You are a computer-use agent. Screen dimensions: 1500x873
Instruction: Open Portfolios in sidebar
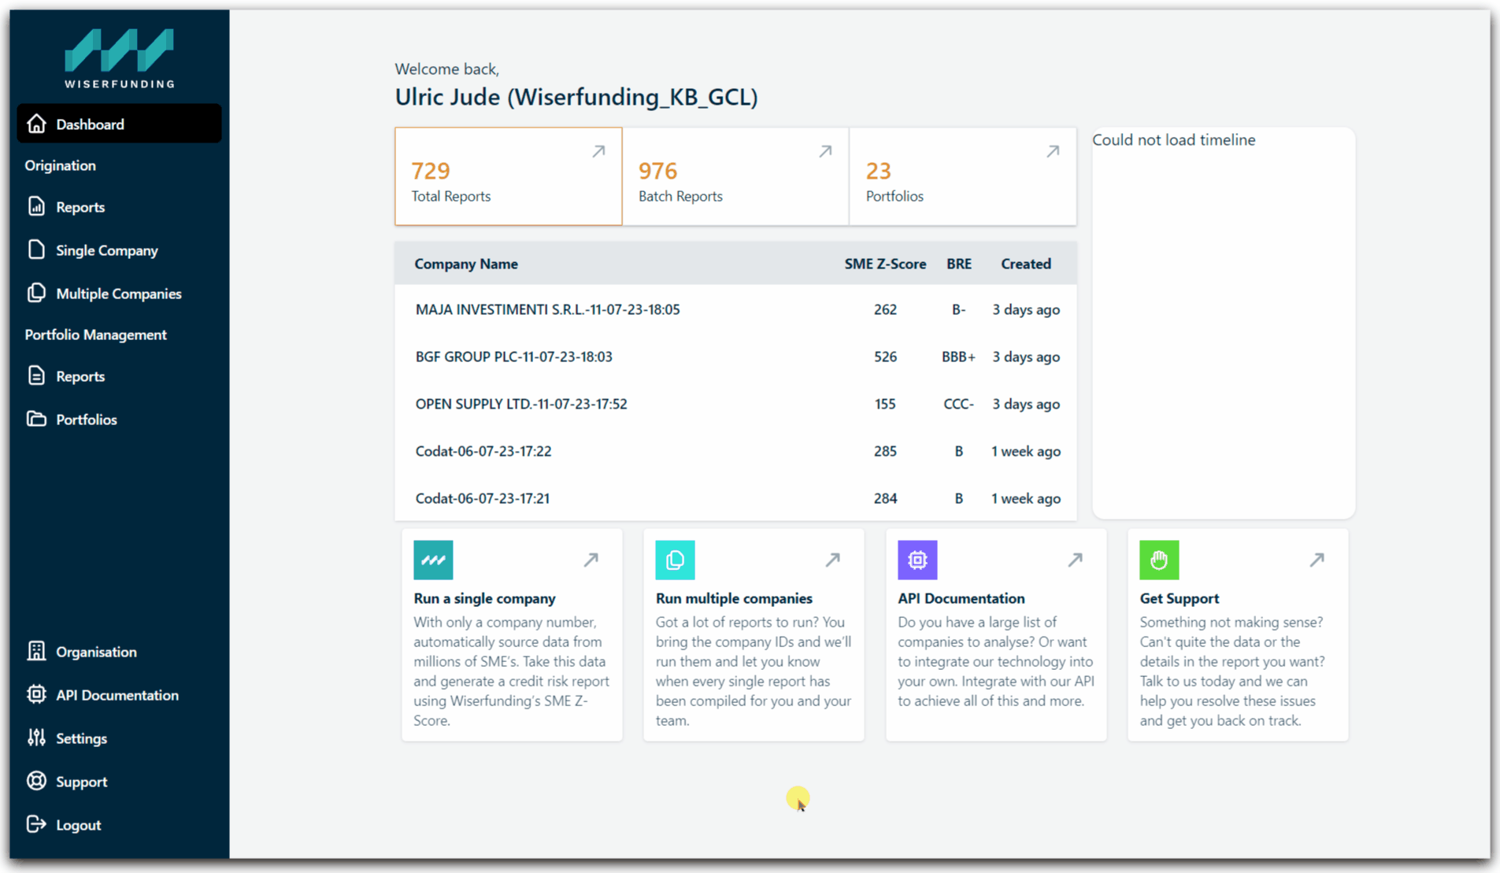[x=119, y=419]
